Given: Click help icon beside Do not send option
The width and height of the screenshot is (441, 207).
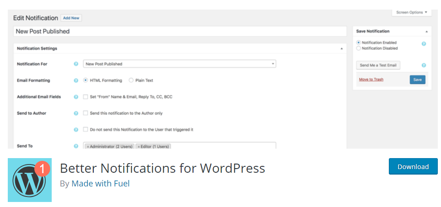Looking at the screenshot, I should click(x=76, y=130).
